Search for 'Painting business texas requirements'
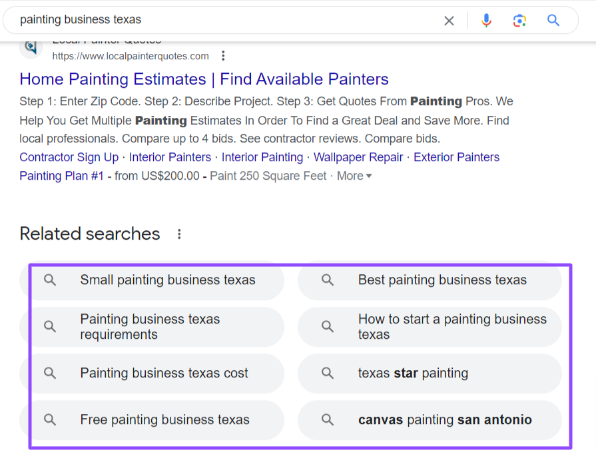596x468 pixels. (x=150, y=326)
